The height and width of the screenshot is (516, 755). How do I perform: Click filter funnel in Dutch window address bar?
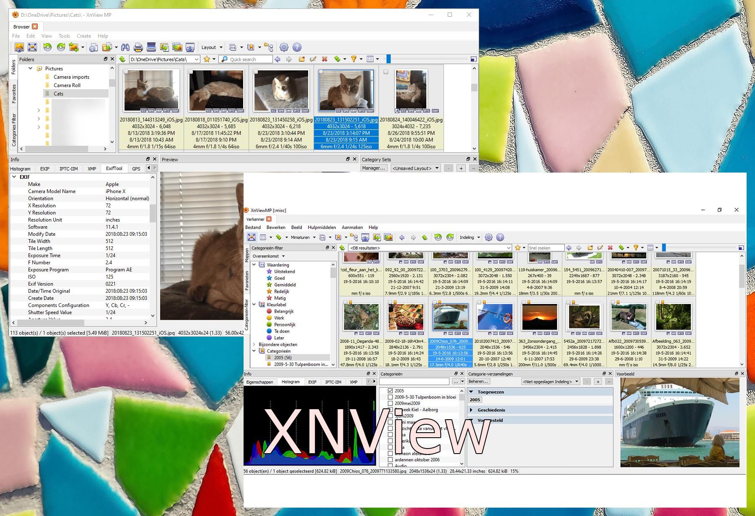pyautogui.click(x=636, y=248)
